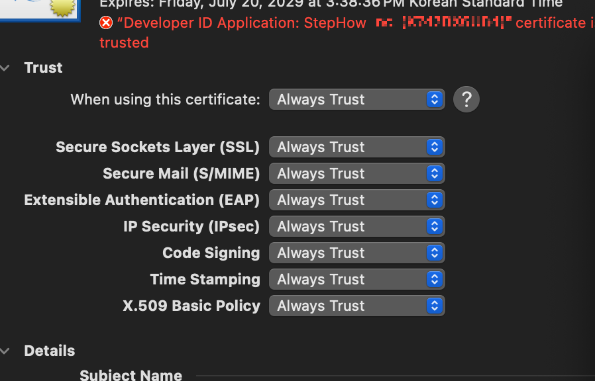The image size is (595, 381).
Task: Click the "Extensible Authentication (EAP)" label
Action: click(x=142, y=200)
